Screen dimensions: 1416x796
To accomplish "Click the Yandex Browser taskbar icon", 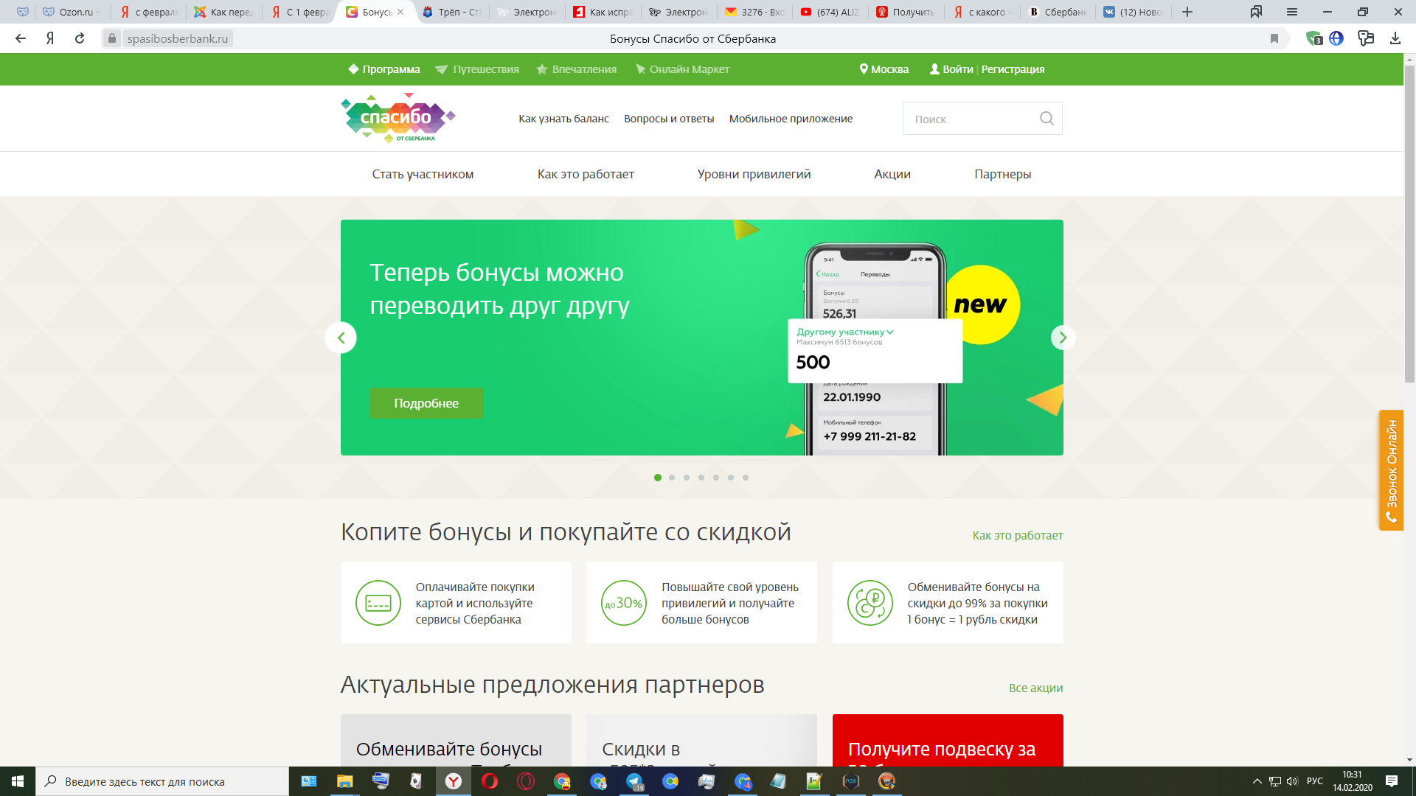I will coord(454,781).
